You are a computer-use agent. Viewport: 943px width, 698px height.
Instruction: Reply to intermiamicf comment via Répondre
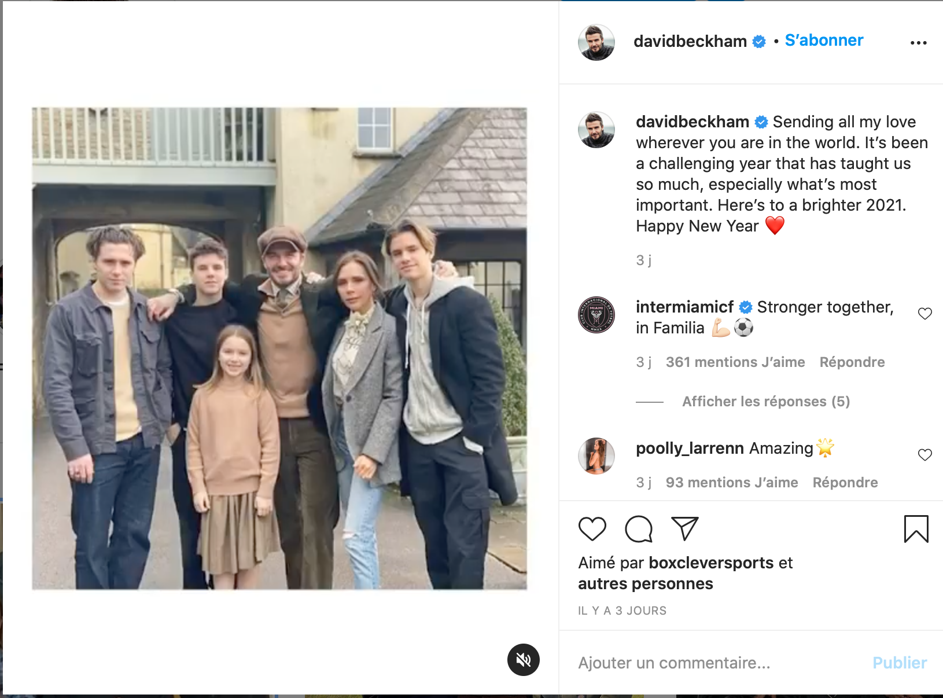point(852,362)
